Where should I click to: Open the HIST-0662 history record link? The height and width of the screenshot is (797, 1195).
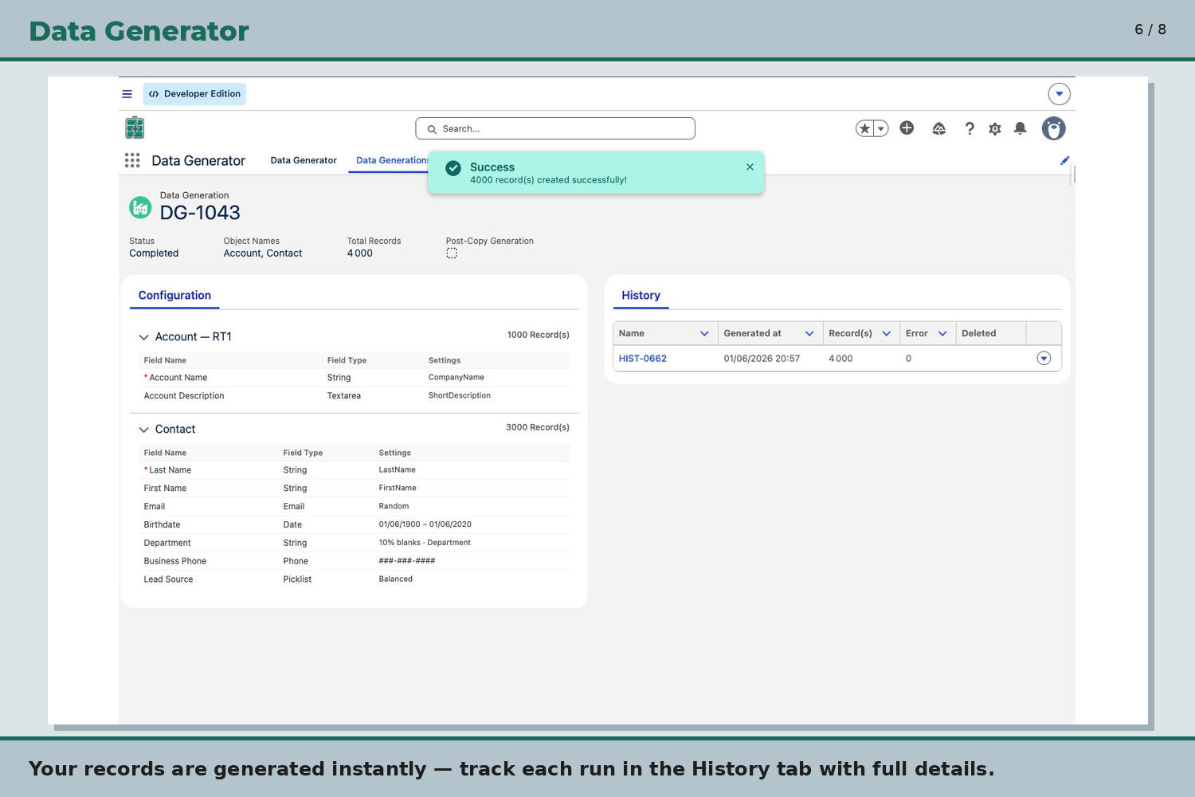point(642,359)
